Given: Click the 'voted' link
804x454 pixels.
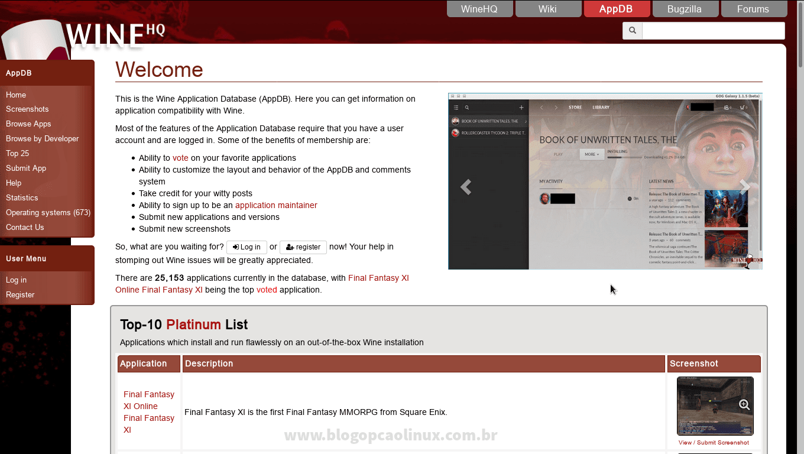Looking at the screenshot, I should pos(267,290).
